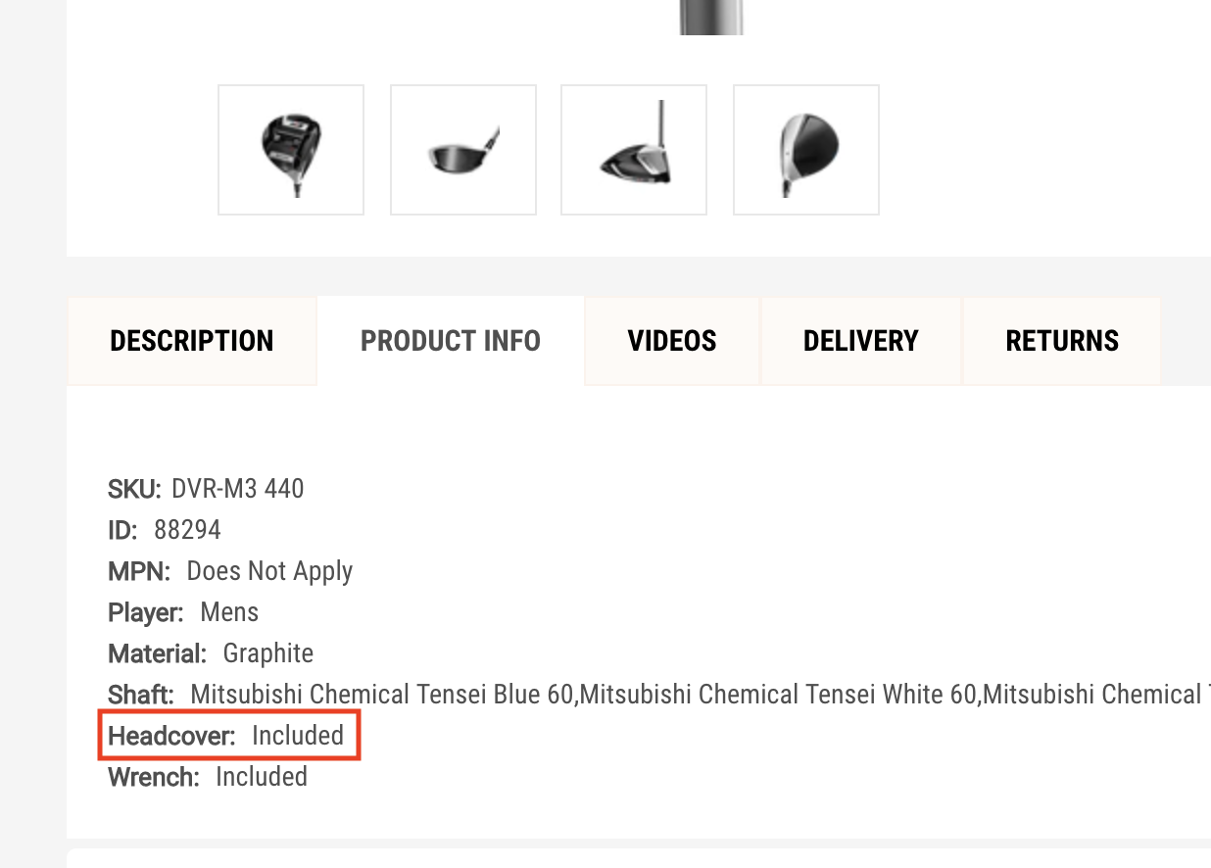The height and width of the screenshot is (868, 1211).
Task: Click the Tensei Blue 60 shaft text
Action: click(x=382, y=695)
